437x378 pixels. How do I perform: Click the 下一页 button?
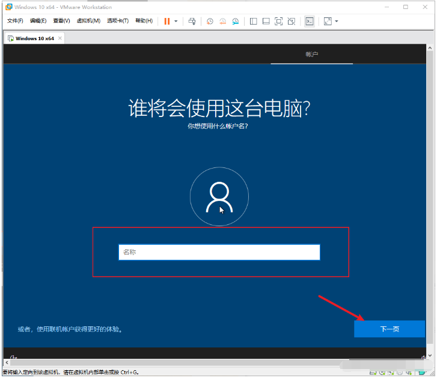(390, 329)
